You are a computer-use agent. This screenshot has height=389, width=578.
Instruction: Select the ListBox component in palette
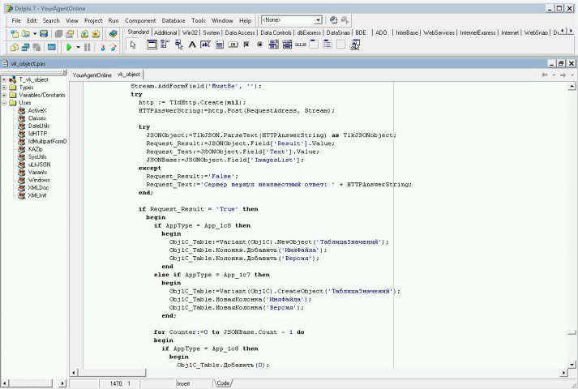click(273, 45)
